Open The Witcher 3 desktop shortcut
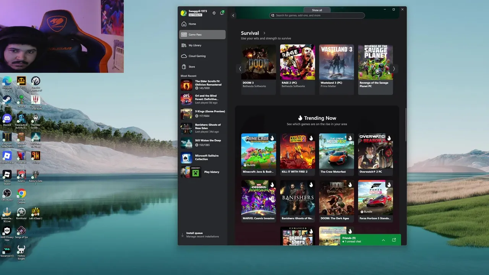 36,102
